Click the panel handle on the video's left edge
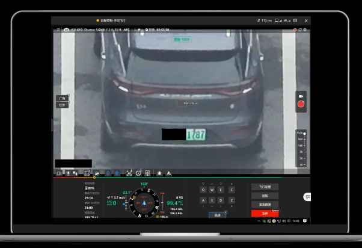Image resolution: width=362 pixels, height=248 pixels. point(52,125)
